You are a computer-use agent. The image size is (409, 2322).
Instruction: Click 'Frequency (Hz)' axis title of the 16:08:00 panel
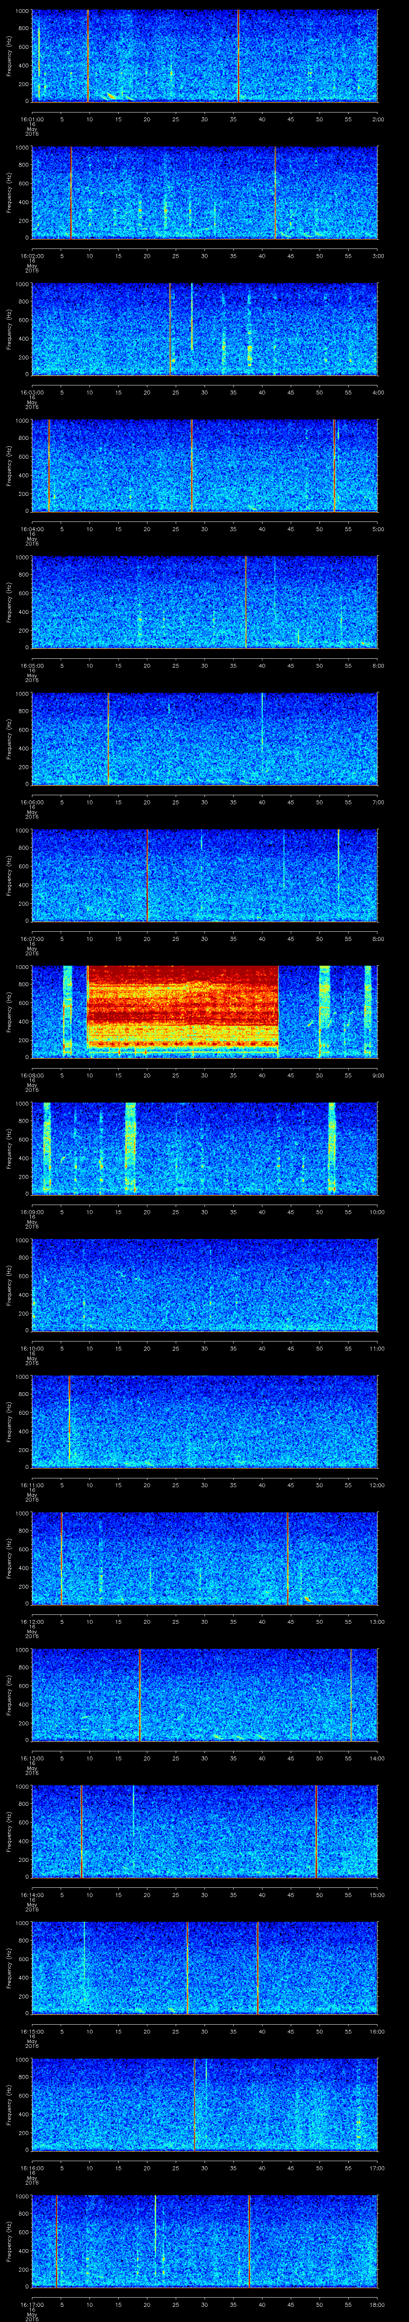(x=9, y=1011)
